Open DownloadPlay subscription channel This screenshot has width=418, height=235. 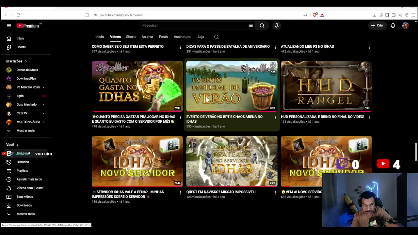tap(25, 79)
